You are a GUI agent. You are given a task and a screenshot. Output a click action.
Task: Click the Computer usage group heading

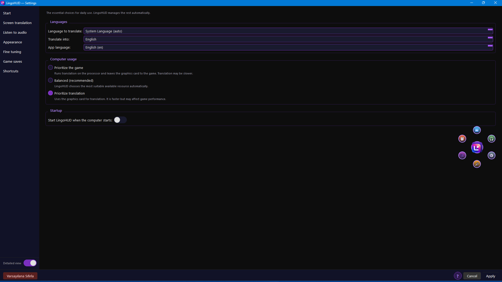tap(63, 59)
